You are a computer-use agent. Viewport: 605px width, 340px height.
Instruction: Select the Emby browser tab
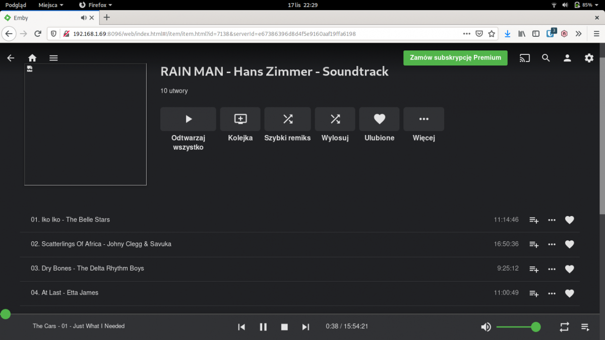click(50, 18)
